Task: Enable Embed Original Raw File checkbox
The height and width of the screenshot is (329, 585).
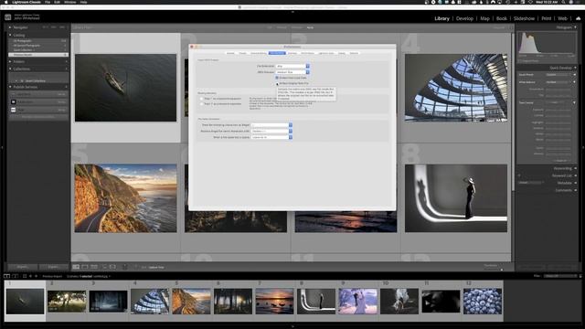Action: pyautogui.click(x=277, y=83)
